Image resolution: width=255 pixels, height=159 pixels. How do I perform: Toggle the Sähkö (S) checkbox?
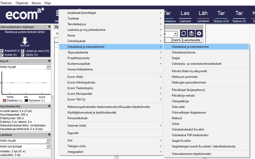23,55
